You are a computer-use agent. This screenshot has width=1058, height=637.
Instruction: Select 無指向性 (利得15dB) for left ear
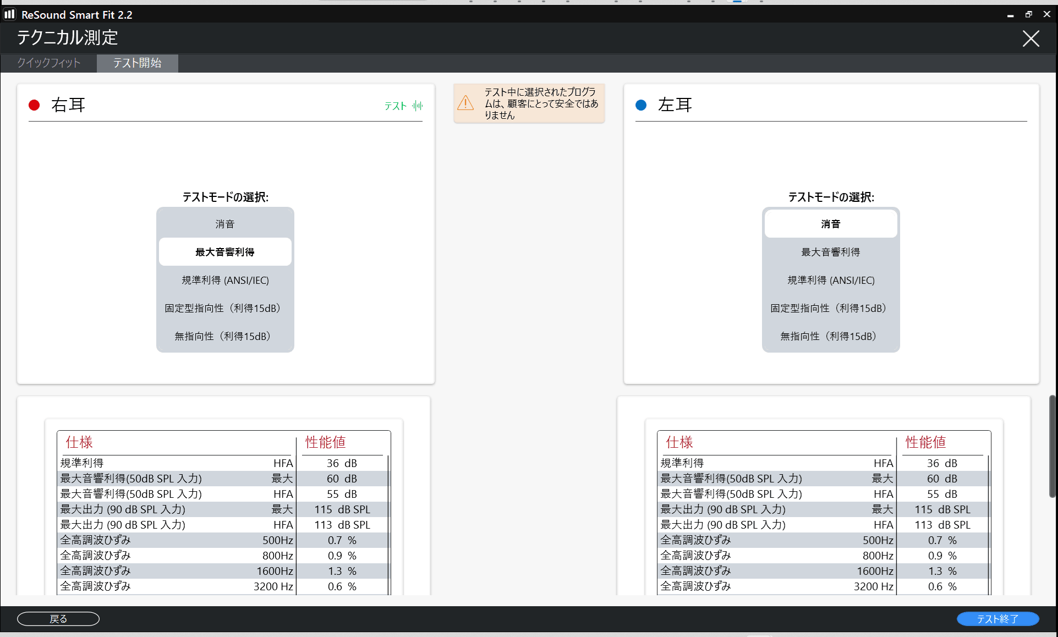pos(830,336)
